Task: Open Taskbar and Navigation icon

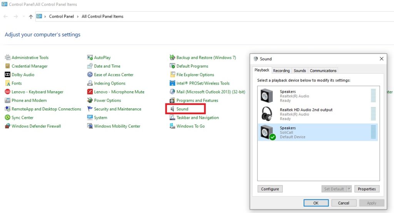Action: coord(172,117)
